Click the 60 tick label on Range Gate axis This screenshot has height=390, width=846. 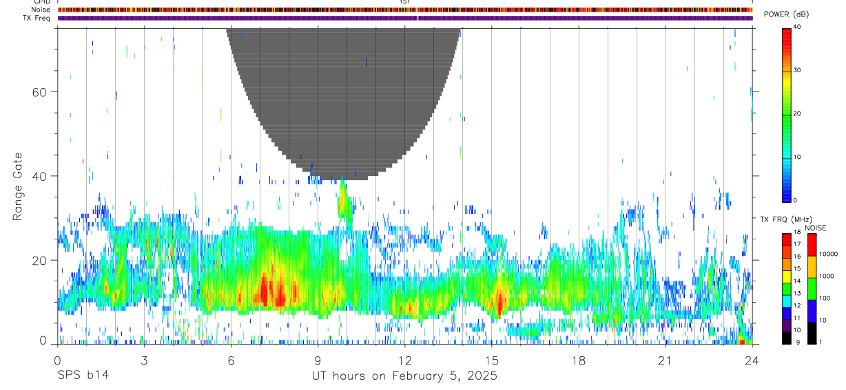[39, 92]
